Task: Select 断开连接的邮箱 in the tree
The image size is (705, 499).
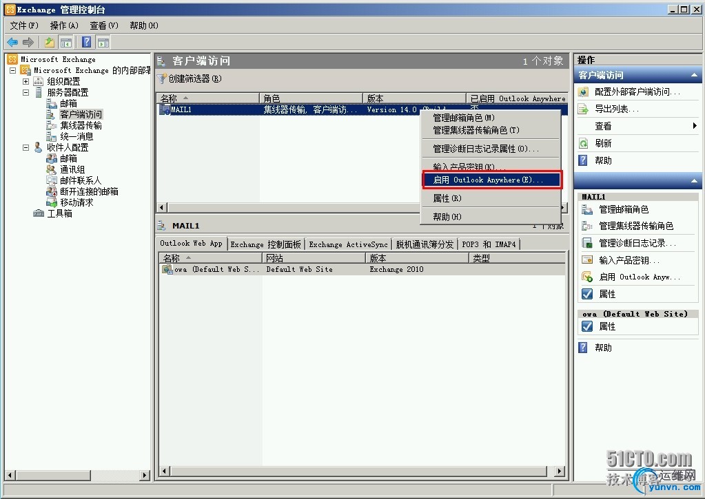Action: (89, 191)
